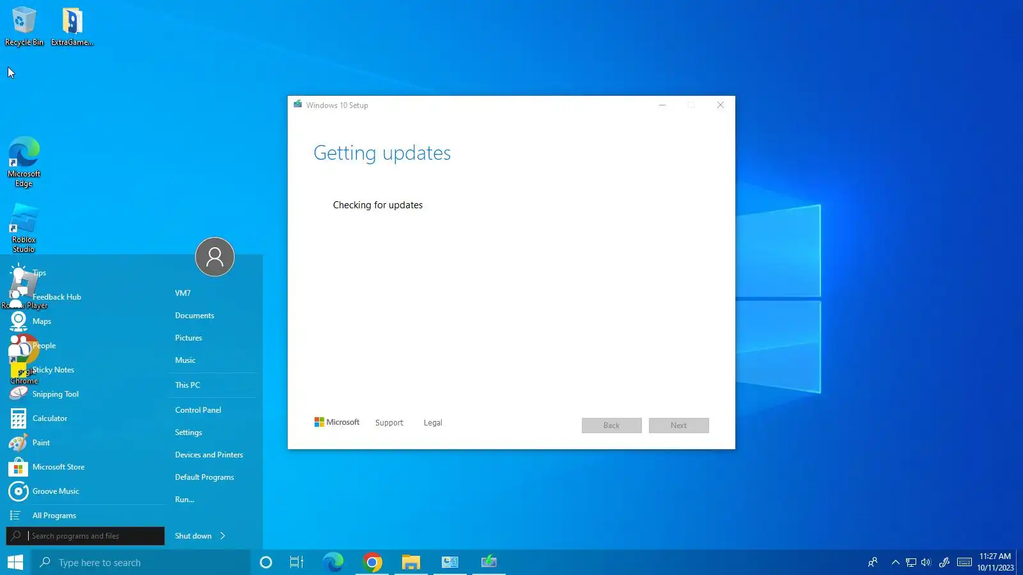Select the ExtraGame desktop archive icon
The height and width of the screenshot is (575, 1023).
click(x=72, y=26)
